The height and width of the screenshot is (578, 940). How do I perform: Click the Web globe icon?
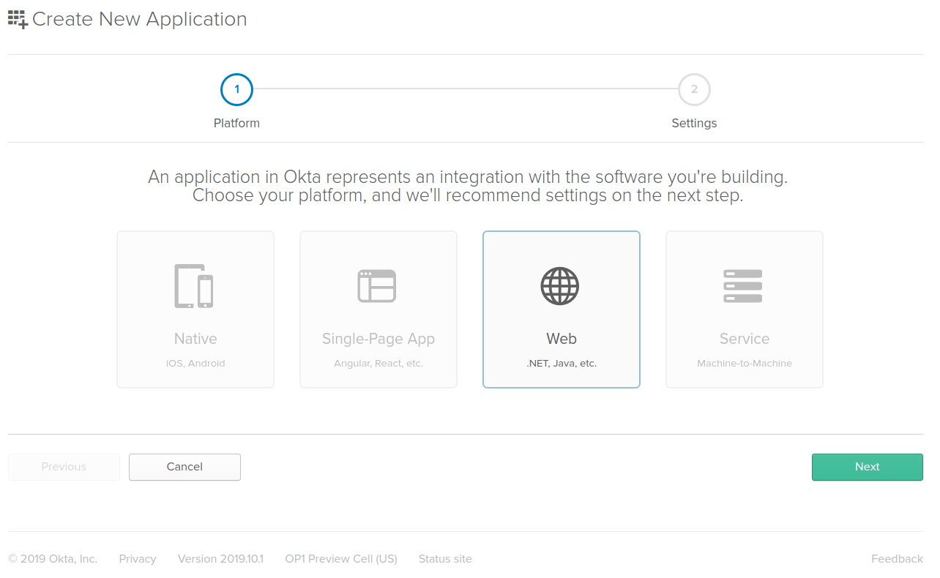[x=560, y=286]
